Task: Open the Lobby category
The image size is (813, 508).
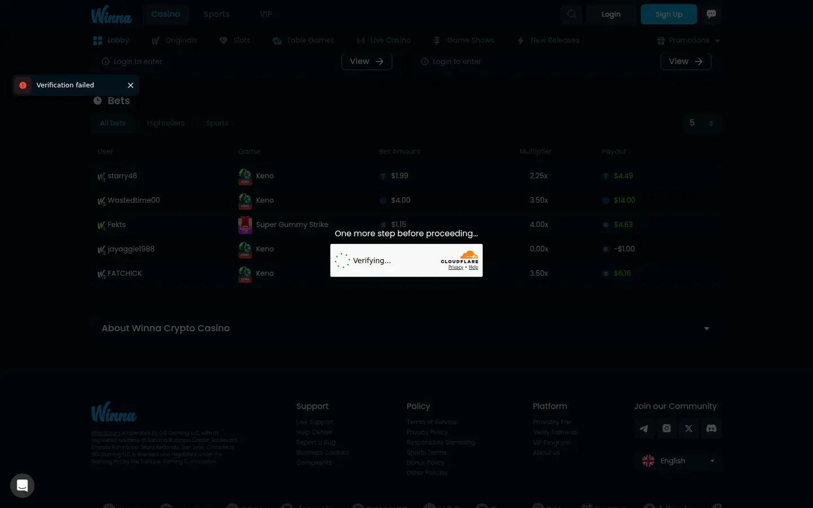Action: [x=111, y=40]
